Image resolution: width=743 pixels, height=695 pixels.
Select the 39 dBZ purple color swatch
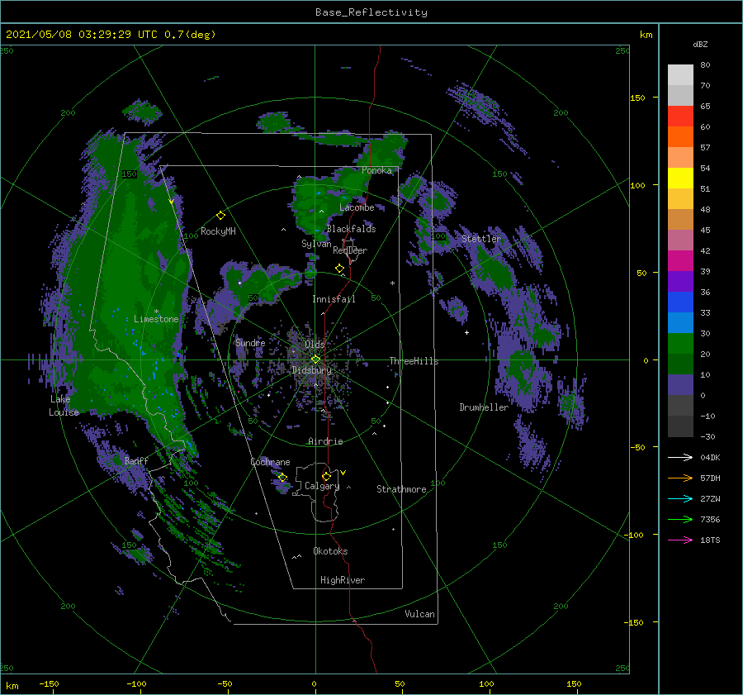point(680,281)
